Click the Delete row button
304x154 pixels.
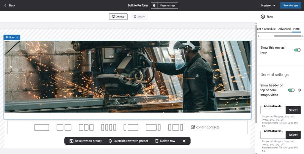[165, 141]
